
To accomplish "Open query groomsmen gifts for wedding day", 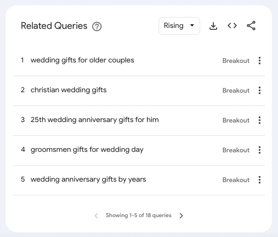I will click(87, 150).
